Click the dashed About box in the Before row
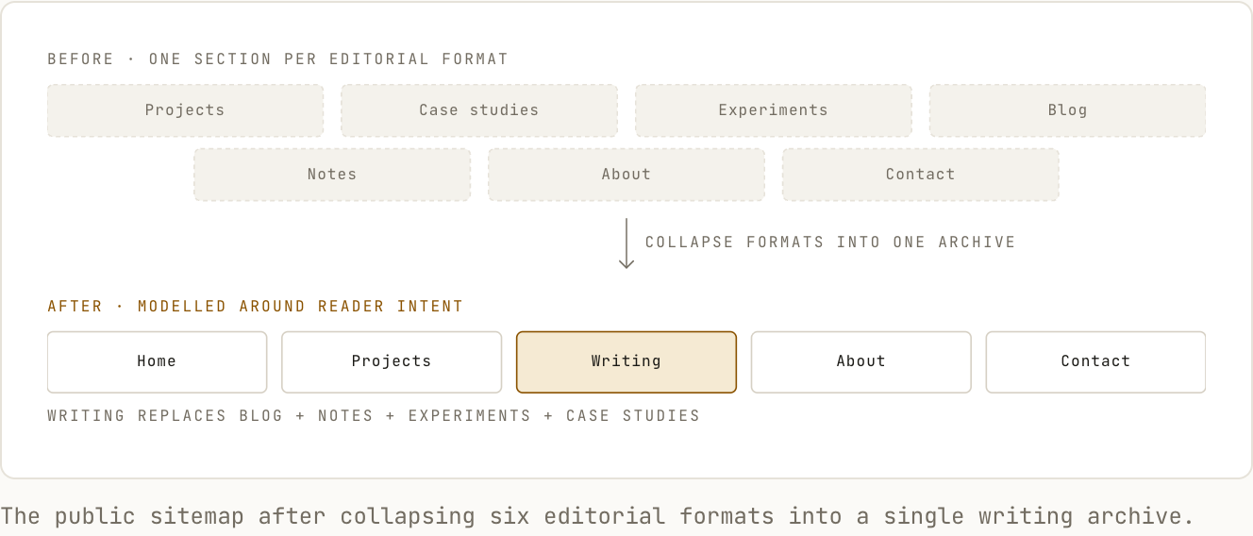The width and height of the screenshot is (1253, 536). 626,175
